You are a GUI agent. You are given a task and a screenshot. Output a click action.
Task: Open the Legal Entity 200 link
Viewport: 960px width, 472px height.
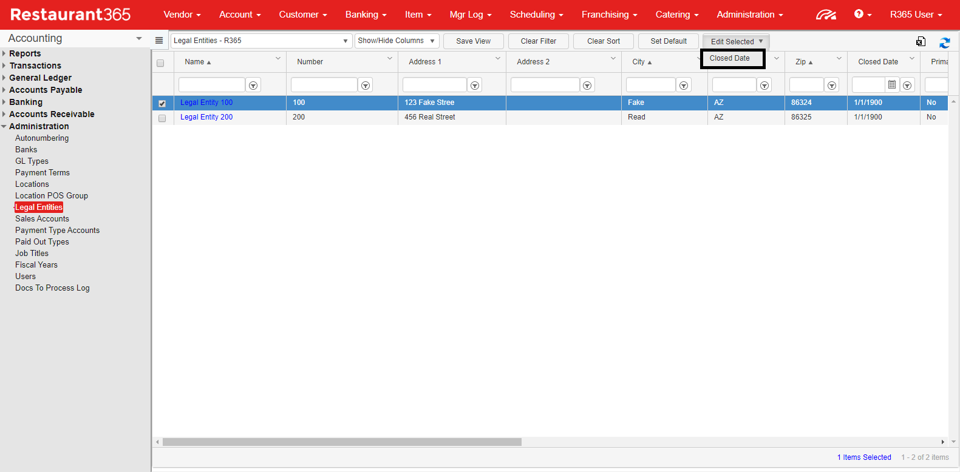pyautogui.click(x=206, y=117)
